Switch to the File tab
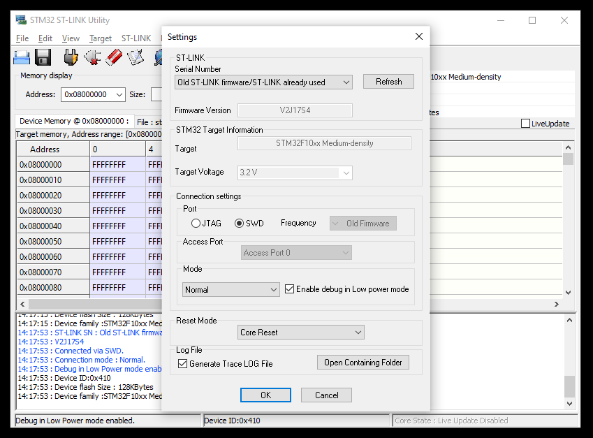Viewport: 593px width, 438px height. tap(149, 122)
